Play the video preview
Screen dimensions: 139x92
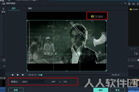pyautogui.click(x=18, y=75)
